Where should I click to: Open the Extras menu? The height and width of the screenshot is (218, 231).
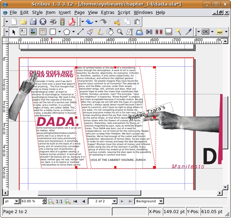(107, 12)
